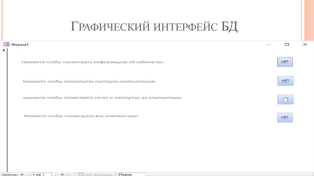Jump to last record in navigation bar
This screenshot has height=176, width=314.
63,174
